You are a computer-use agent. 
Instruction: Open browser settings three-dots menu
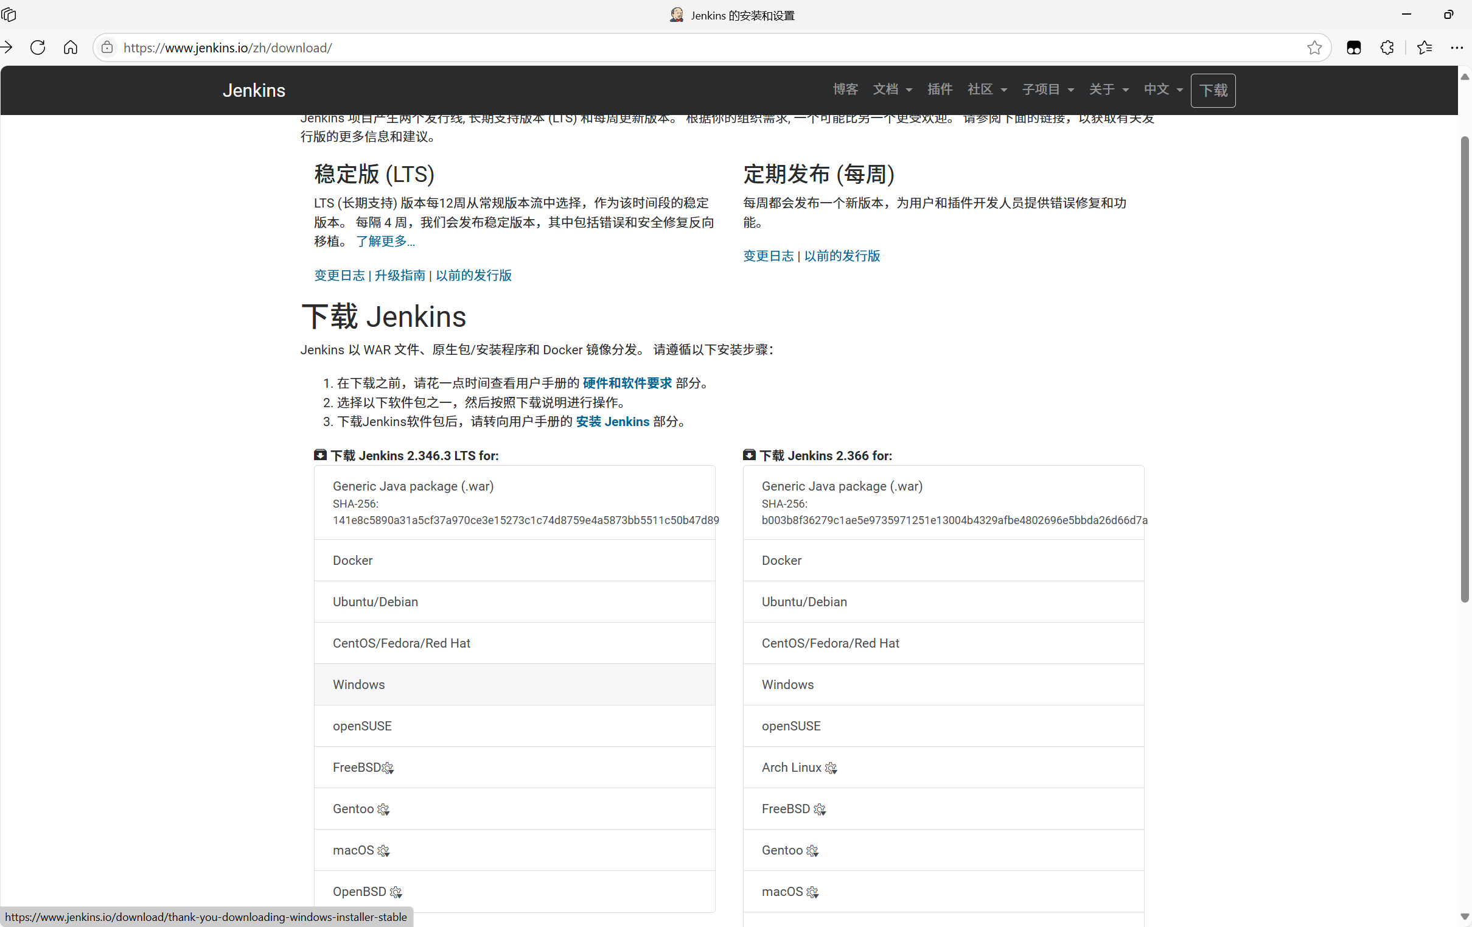point(1457,47)
